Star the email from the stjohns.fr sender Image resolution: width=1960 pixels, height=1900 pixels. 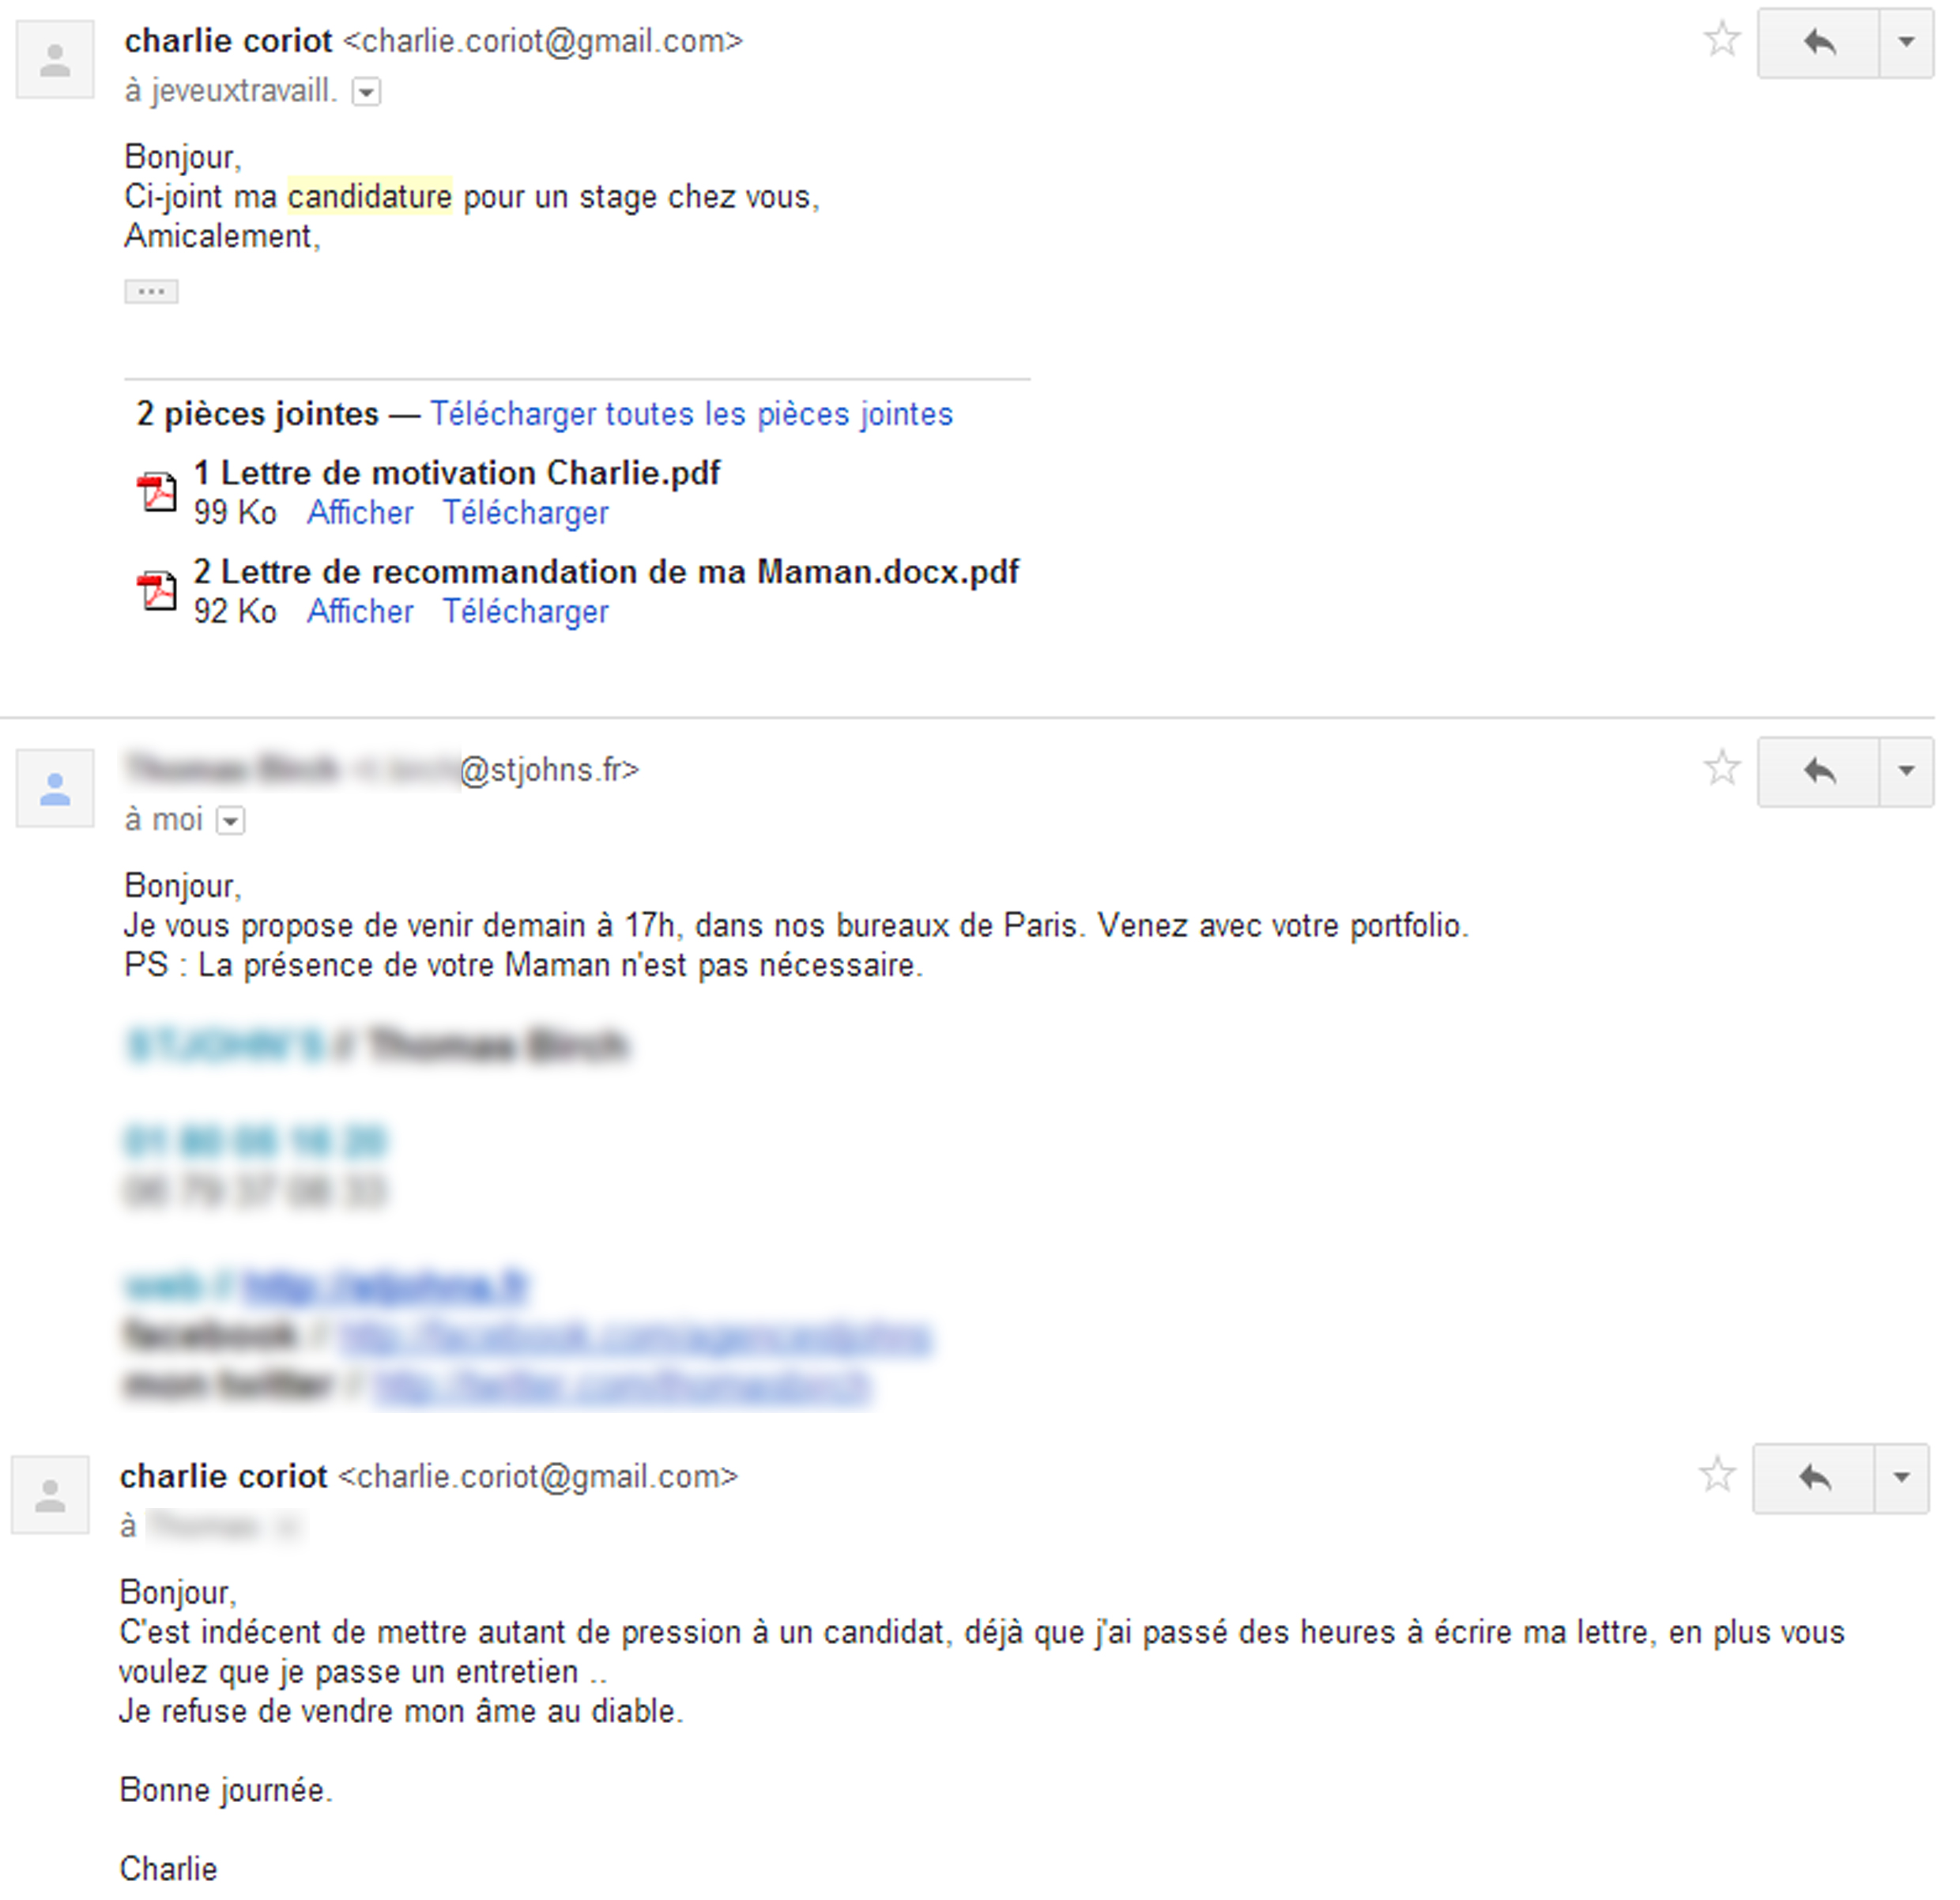[1721, 769]
